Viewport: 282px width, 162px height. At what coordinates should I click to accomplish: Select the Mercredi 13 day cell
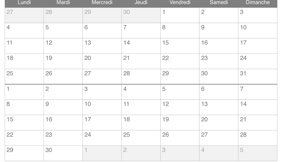pos(102,46)
